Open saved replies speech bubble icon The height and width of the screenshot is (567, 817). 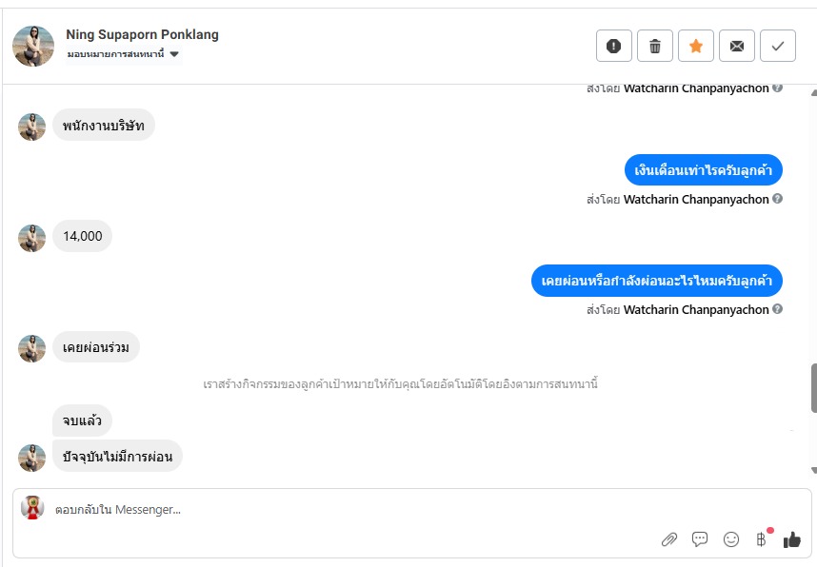[700, 539]
